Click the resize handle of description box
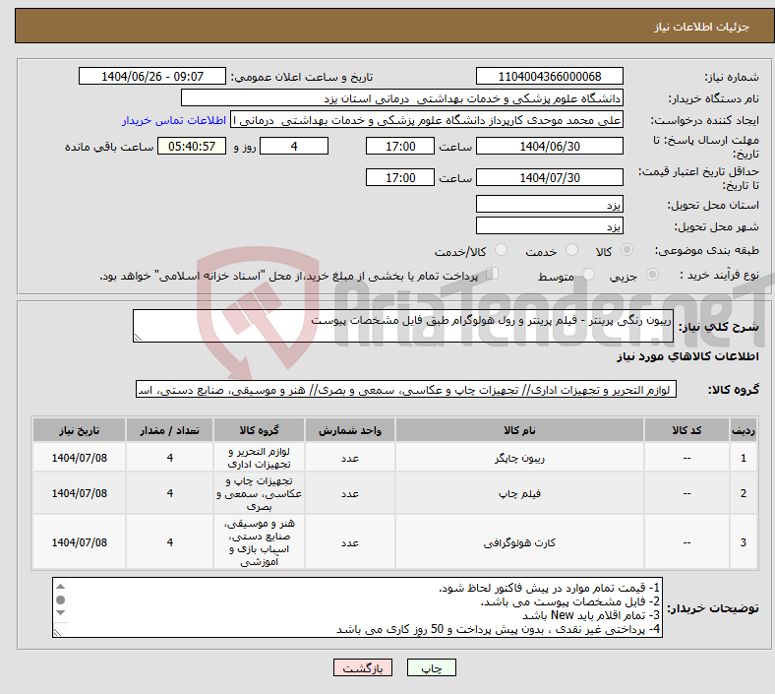This screenshot has height=694, width=775. tap(138, 338)
